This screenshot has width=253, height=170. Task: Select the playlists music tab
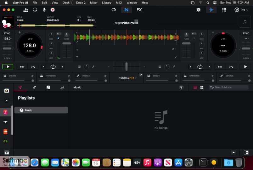20,87
